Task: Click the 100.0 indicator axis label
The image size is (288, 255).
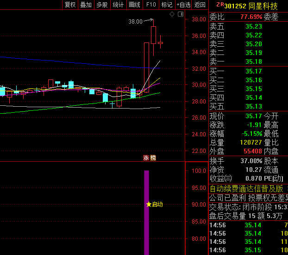Action: point(199,171)
